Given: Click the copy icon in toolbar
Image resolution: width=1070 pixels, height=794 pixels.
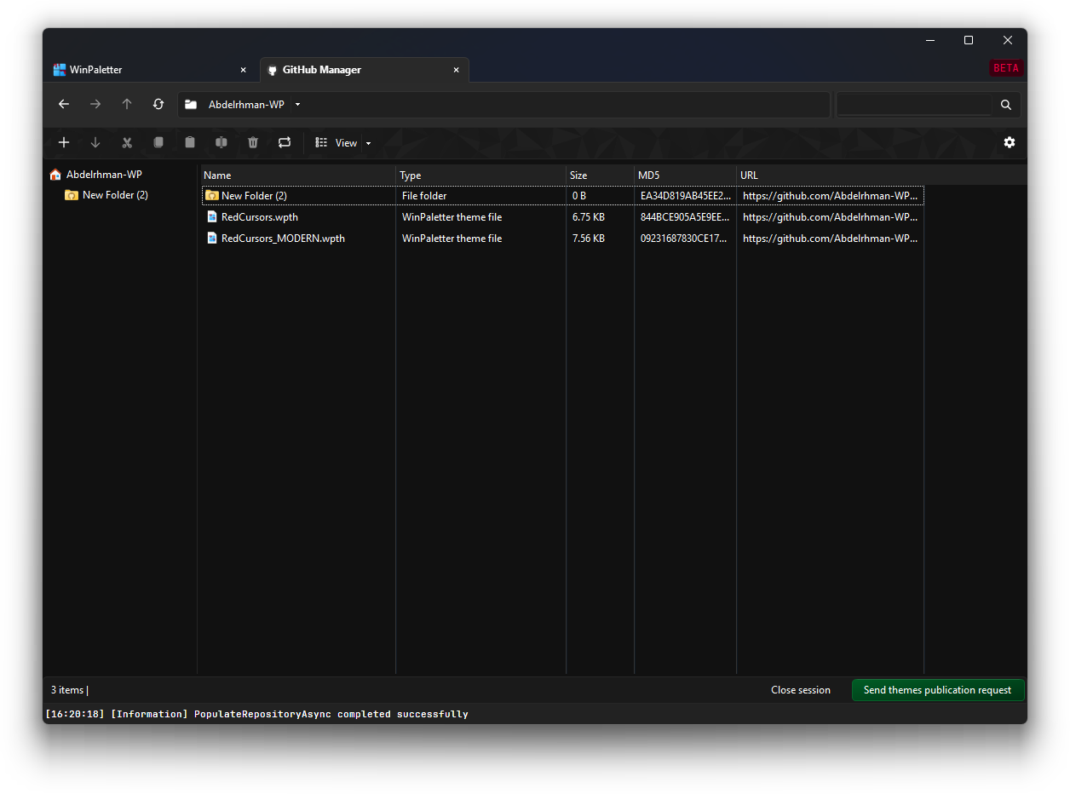Looking at the screenshot, I should point(158,142).
